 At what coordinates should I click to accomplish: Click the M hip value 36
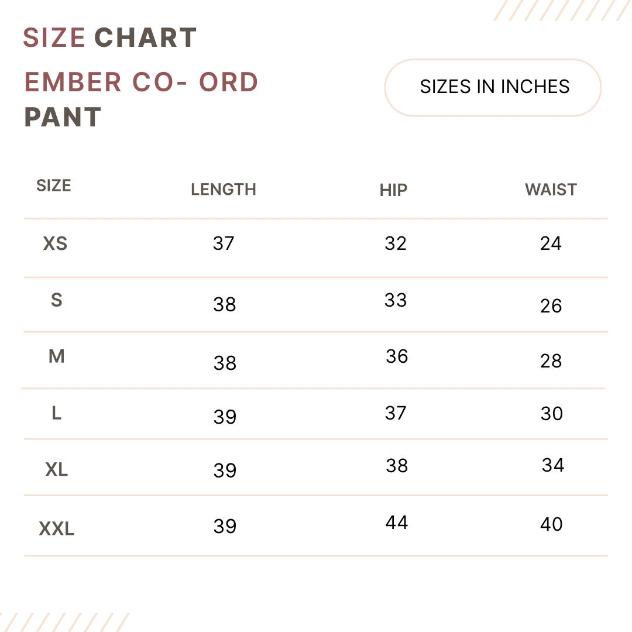coord(397,356)
